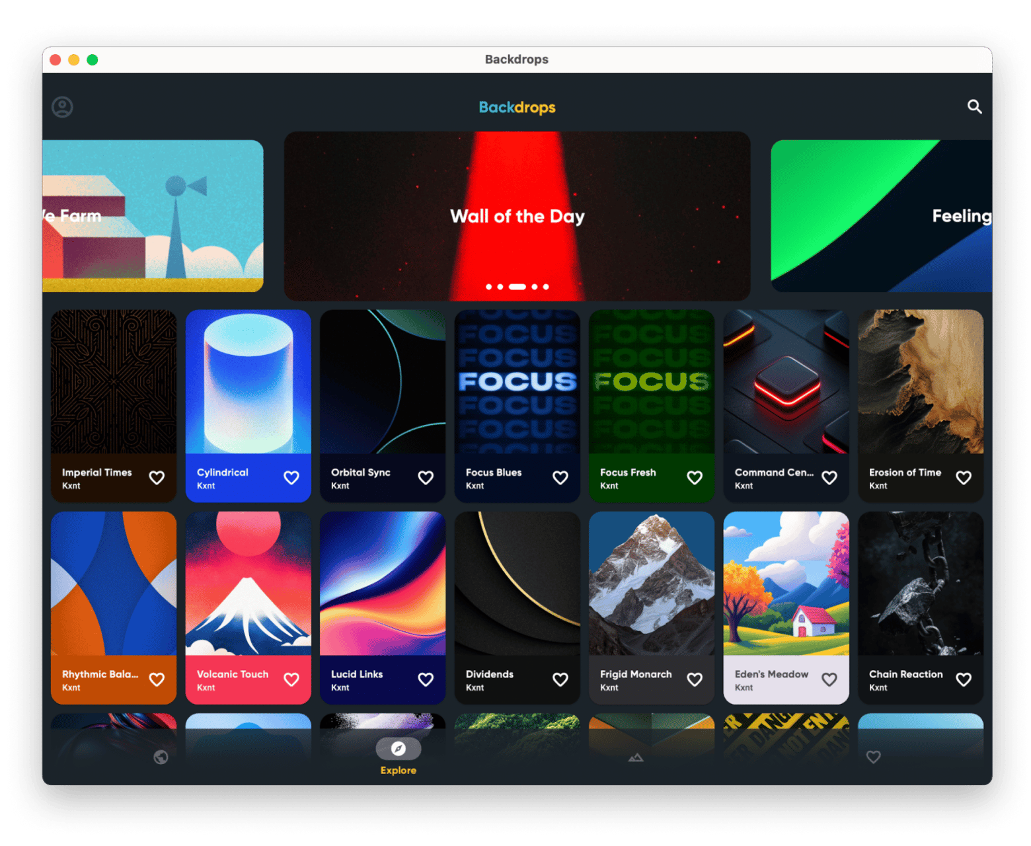Open the Wall of the Day banner
The image size is (1031, 846).
517,215
